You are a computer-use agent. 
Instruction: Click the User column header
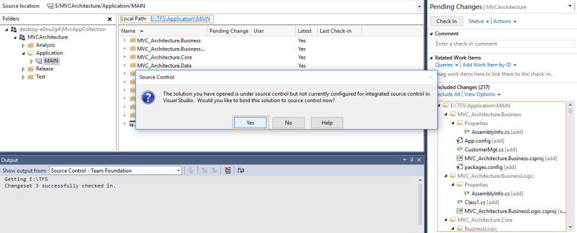[273, 31]
